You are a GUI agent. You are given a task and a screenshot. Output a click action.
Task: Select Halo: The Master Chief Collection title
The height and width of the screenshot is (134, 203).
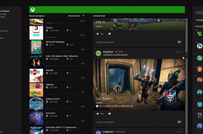point(62,56)
